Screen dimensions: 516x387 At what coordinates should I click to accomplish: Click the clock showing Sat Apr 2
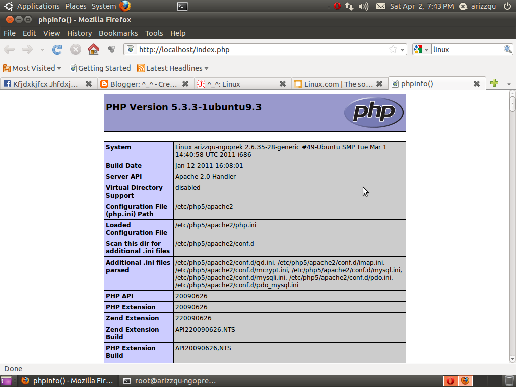[422, 6]
